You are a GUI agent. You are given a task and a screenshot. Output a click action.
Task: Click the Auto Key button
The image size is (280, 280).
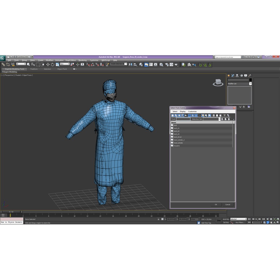[x=226, y=219]
